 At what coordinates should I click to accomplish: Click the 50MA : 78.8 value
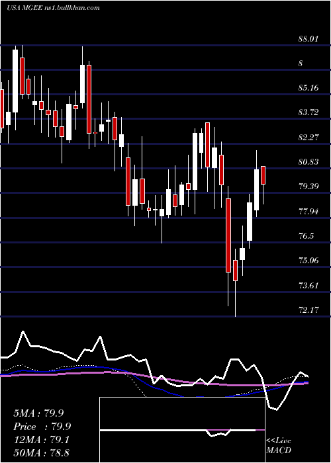(41, 452)
